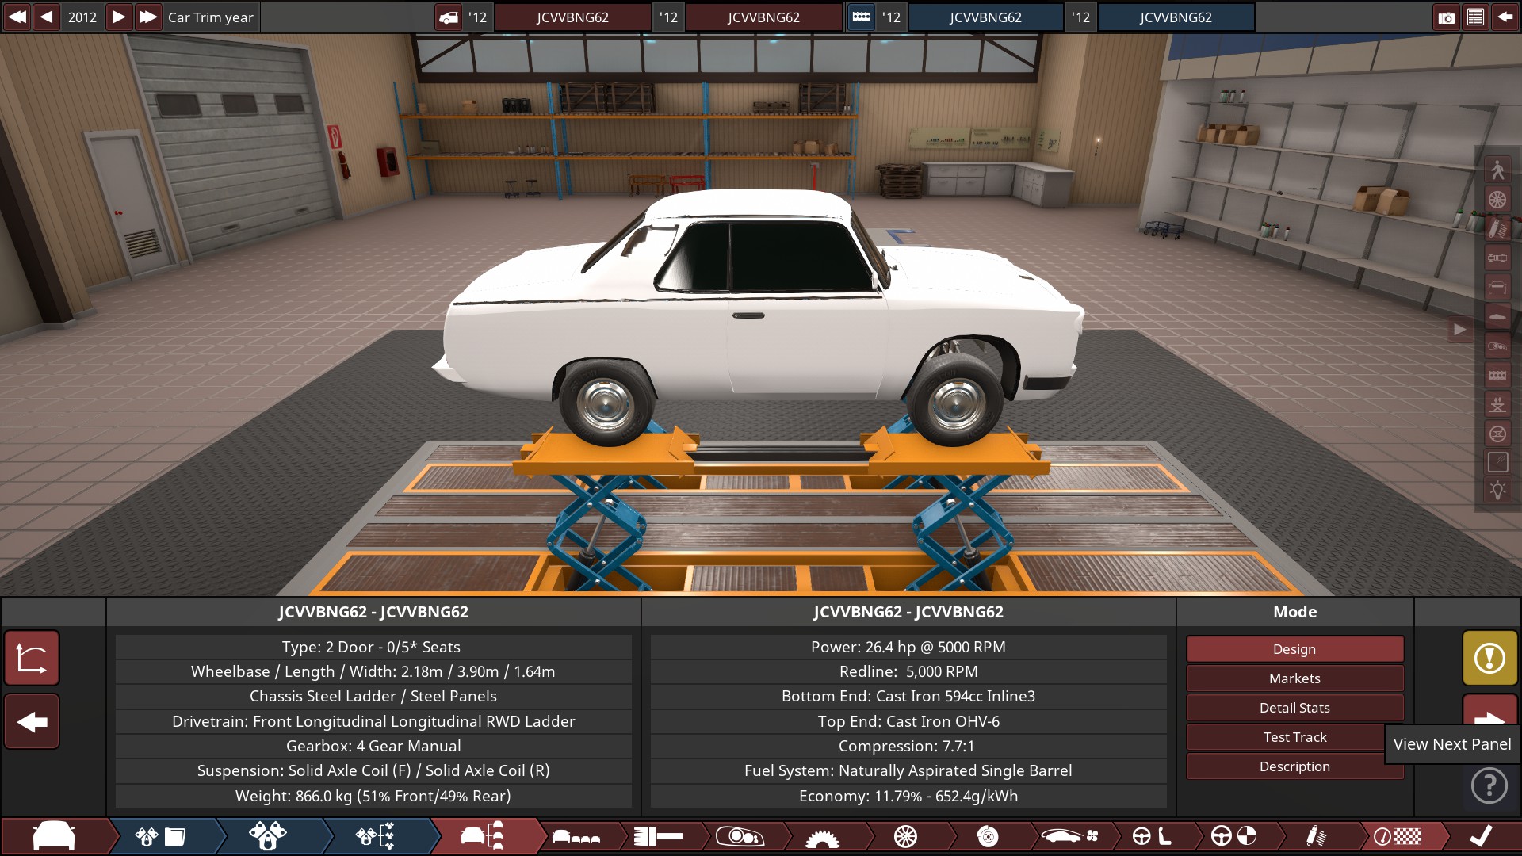Open the finalize checkmark tab
1522x856 pixels.
tap(1481, 836)
